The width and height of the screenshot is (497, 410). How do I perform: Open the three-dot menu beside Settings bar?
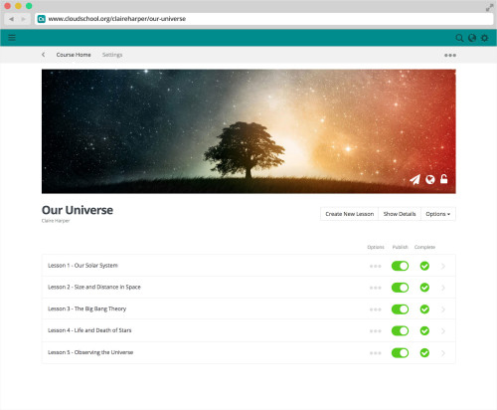pos(450,55)
